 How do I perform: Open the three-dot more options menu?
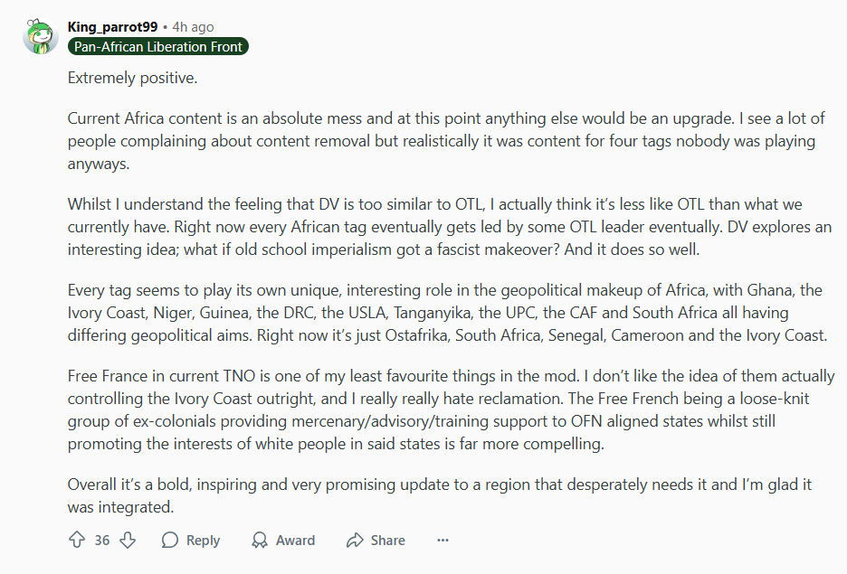[443, 540]
